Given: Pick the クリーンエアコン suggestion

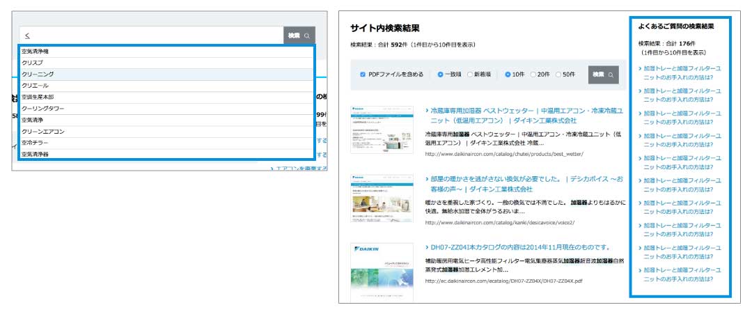Looking at the screenshot, I should 166,132.
